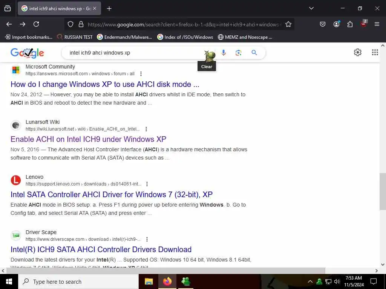
Task: Open Intel SATA Controller AHCI Driver link
Action: [x=112, y=195]
